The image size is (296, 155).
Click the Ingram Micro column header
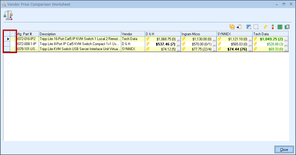(199, 34)
